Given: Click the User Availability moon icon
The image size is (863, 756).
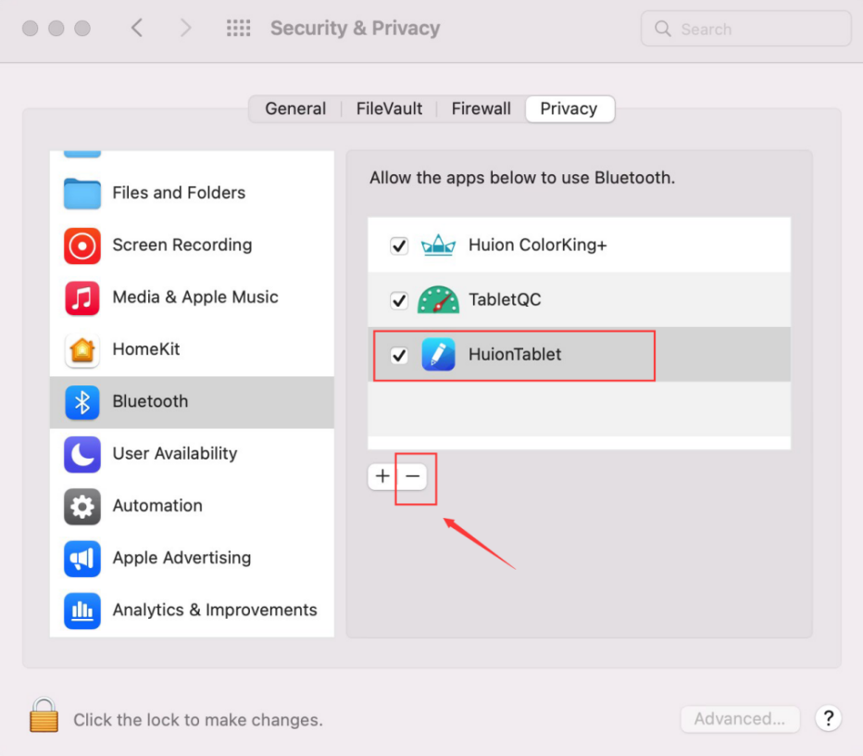Looking at the screenshot, I should pos(82,454).
